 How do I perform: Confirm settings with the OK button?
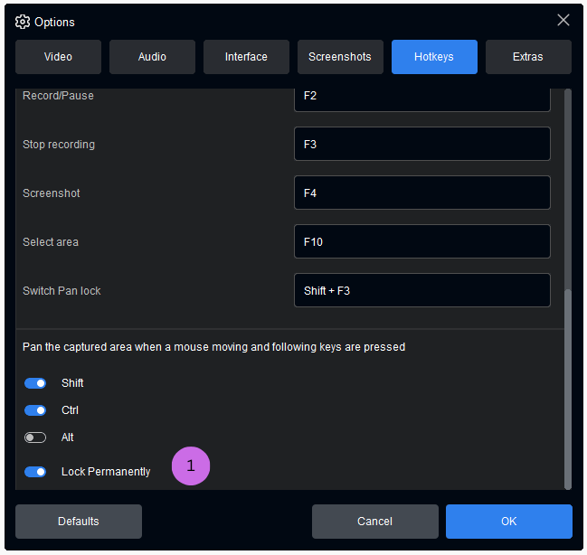(x=508, y=522)
